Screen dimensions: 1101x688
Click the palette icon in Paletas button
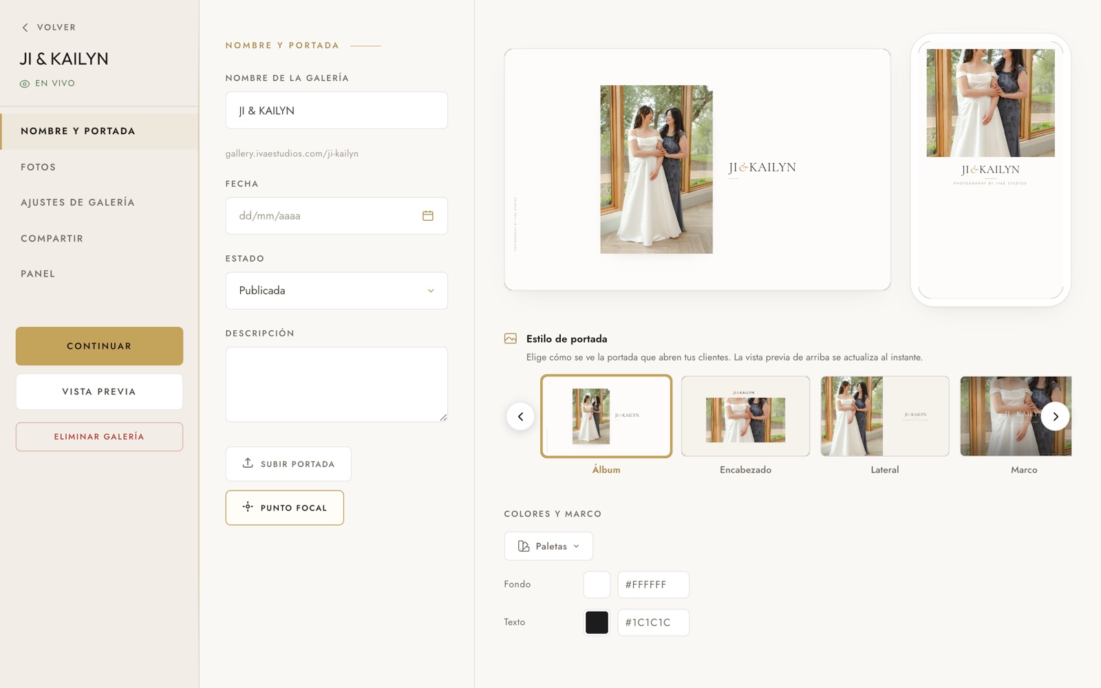(x=524, y=546)
